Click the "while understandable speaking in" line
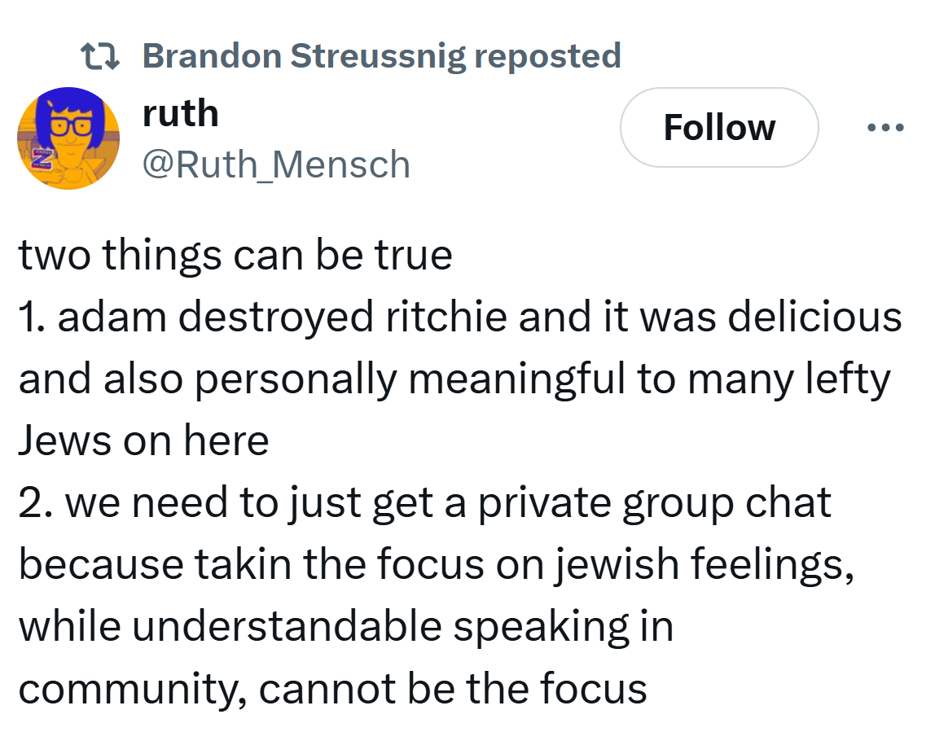 click(x=345, y=627)
